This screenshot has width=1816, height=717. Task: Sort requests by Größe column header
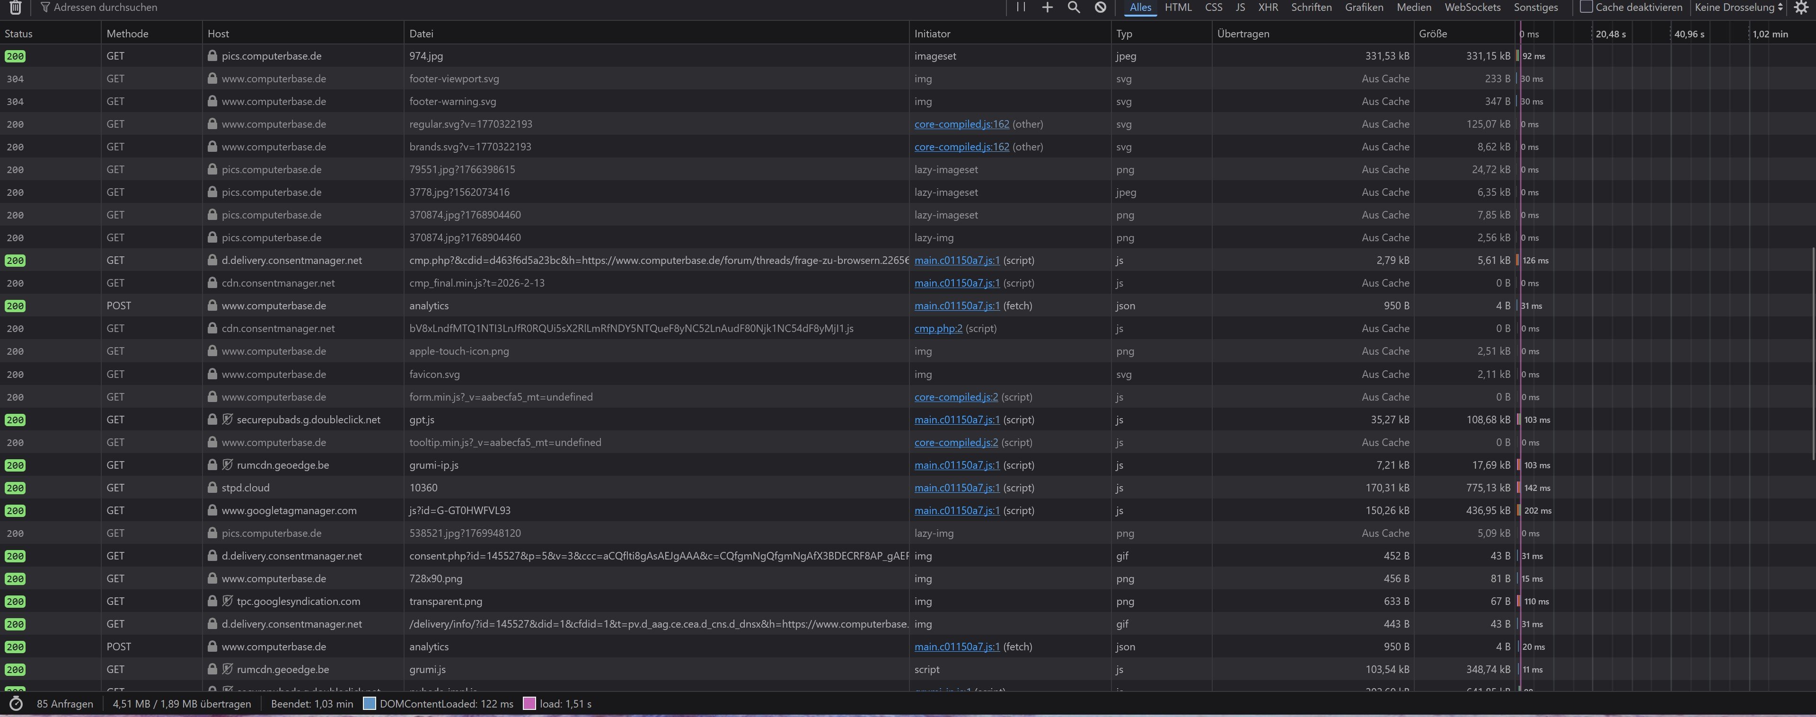[1432, 34]
